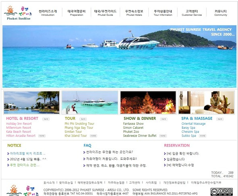The width and height of the screenshot is (238, 196).
Task: Click the second footer link 찾아오는길
Action: click(66, 183)
